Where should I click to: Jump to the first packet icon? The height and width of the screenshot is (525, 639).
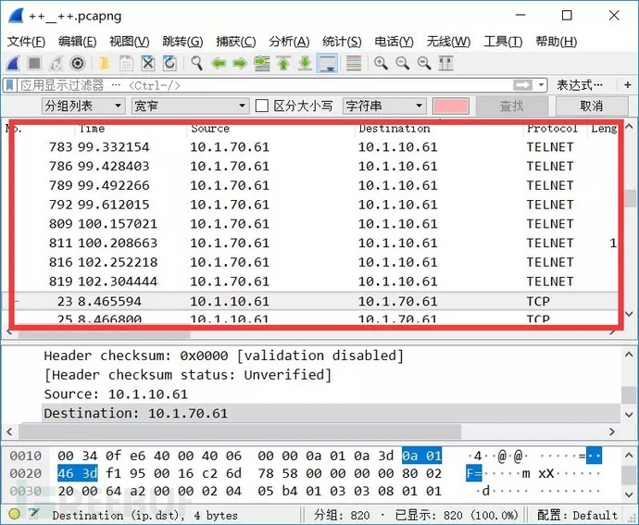click(x=283, y=64)
